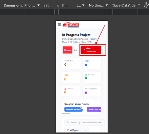The width and height of the screenshot is (149, 134).
Task: Click the rotate device icon in DevTools toolbar
Action: click(146, 5)
